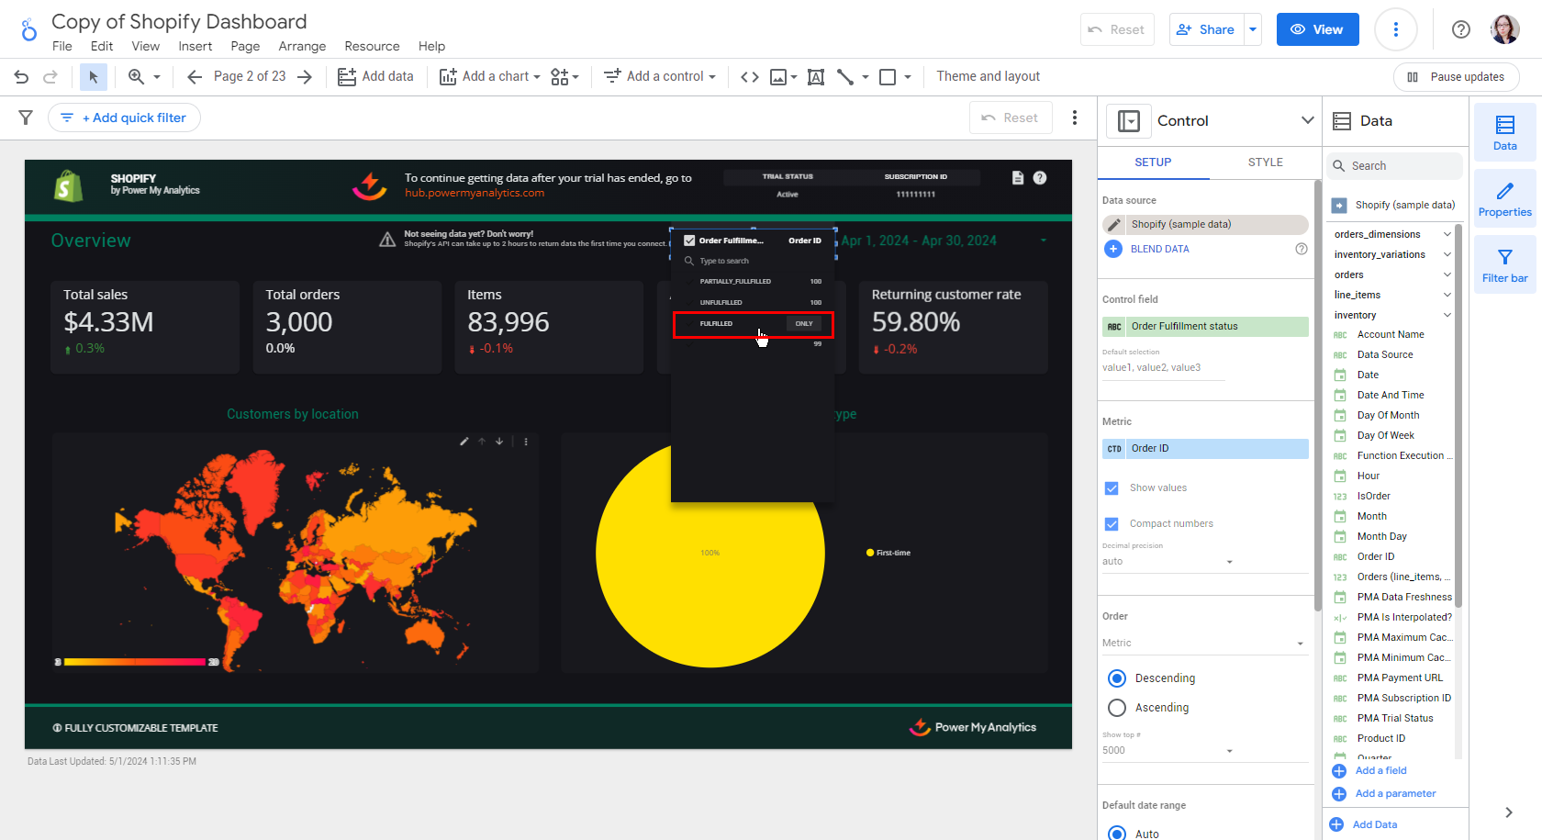Viewport: 1542px width, 840px height.
Task: Click the map color gradient legend bar
Action: click(x=135, y=662)
